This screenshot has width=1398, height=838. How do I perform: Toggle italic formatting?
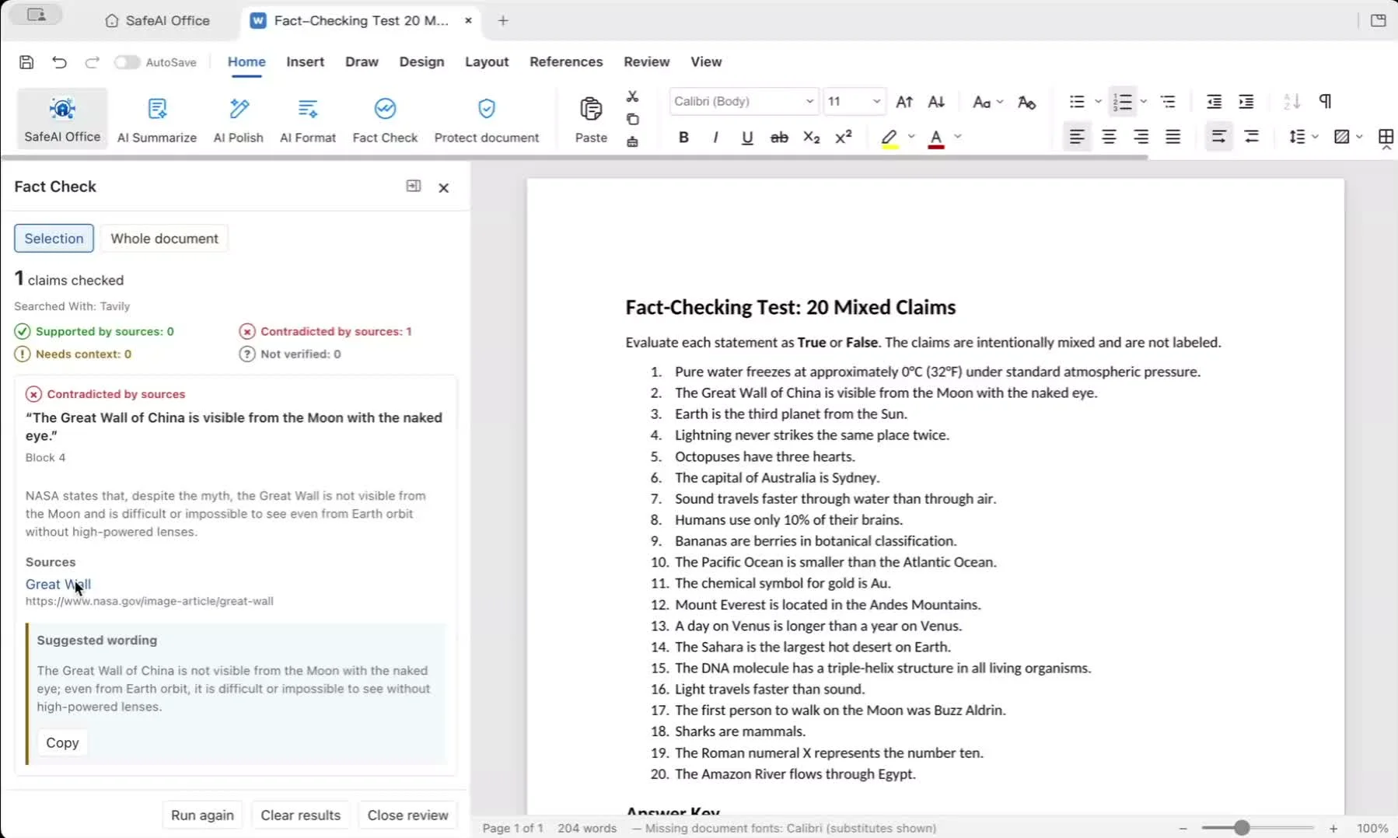[715, 138]
